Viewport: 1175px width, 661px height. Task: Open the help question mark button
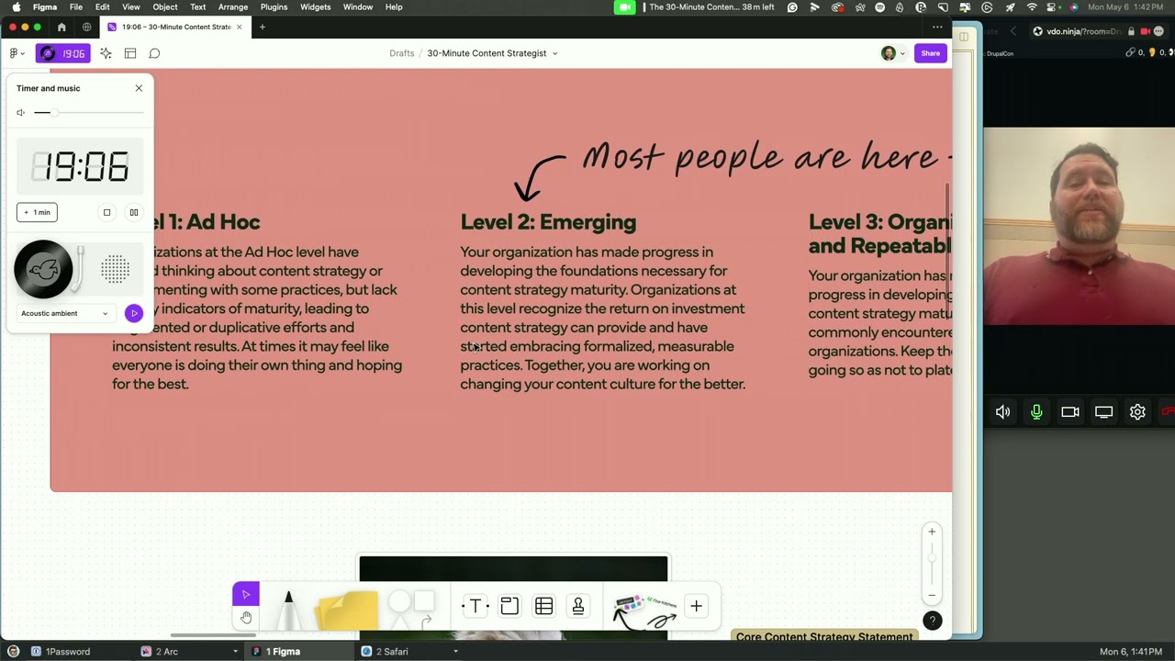coord(932,621)
